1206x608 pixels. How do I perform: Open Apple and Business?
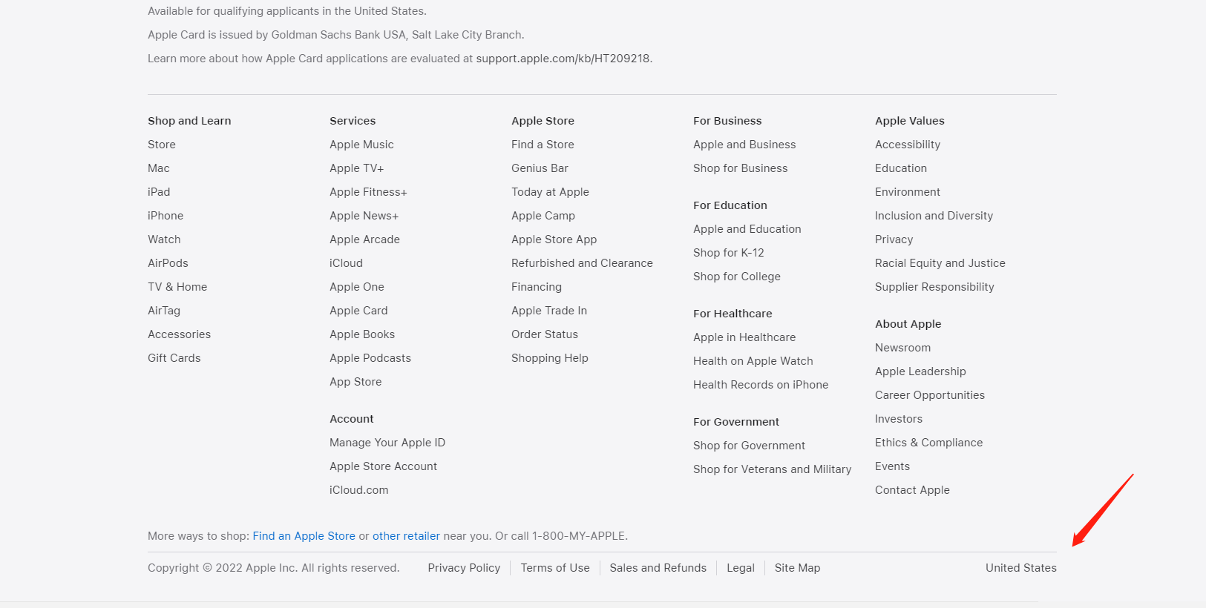click(744, 145)
